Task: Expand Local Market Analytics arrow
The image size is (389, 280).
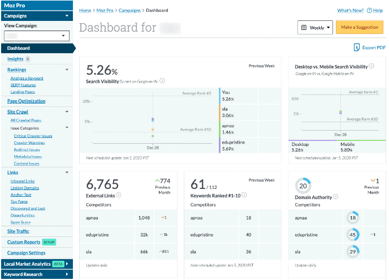Action: (67, 264)
